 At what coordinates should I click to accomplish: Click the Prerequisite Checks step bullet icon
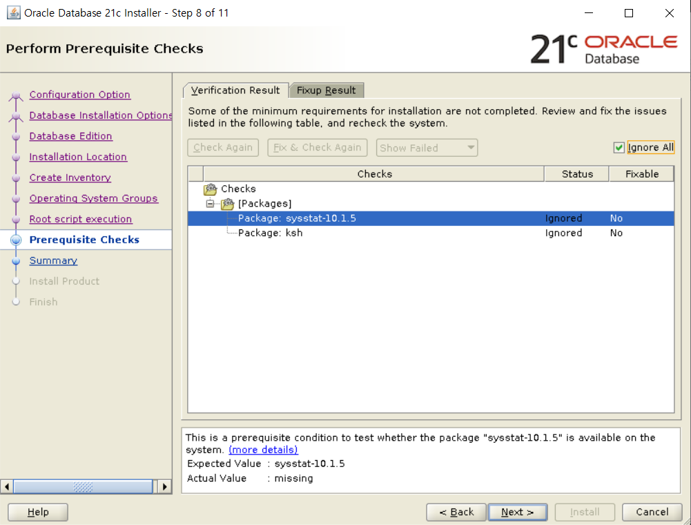pos(16,240)
